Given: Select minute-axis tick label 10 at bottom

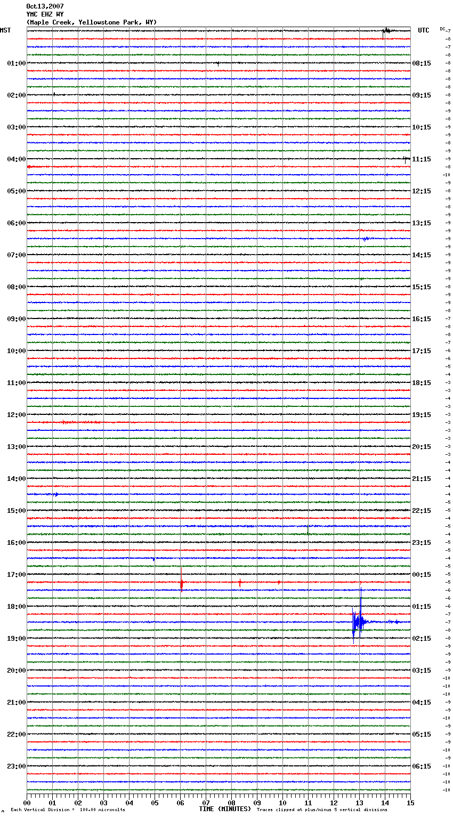Looking at the screenshot, I should coord(283,803).
